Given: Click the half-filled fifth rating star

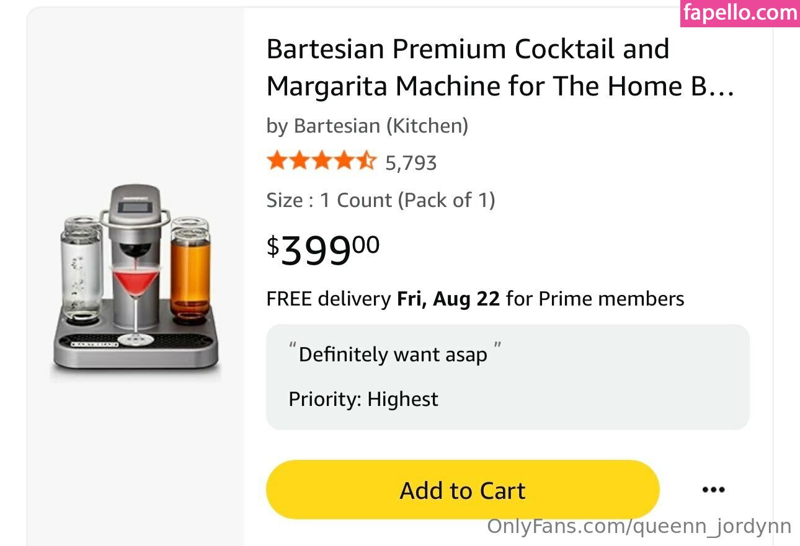Looking at the screenshot, I should tap(367, 162).
